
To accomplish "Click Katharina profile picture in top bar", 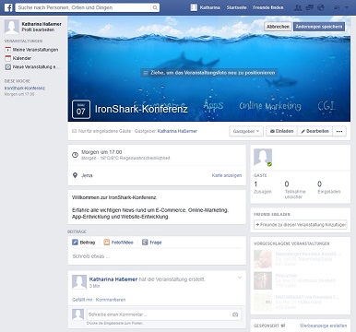I will click(x=194, y=7).
